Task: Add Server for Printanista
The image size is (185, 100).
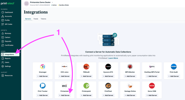Action: point(64,95)
